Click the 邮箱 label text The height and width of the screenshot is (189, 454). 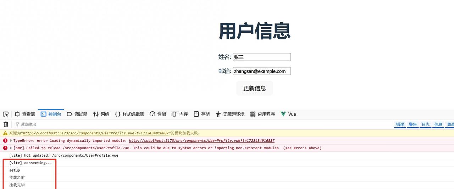[225, 71]
